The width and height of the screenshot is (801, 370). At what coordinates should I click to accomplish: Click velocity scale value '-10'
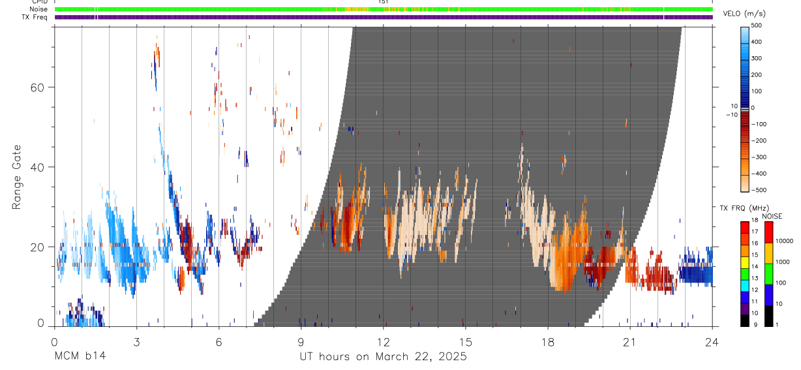click(731, 115)
